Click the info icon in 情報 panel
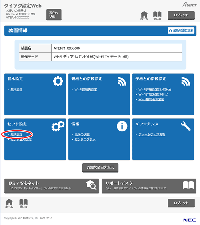The image size is (200, 225). click(x=122, y=126)
